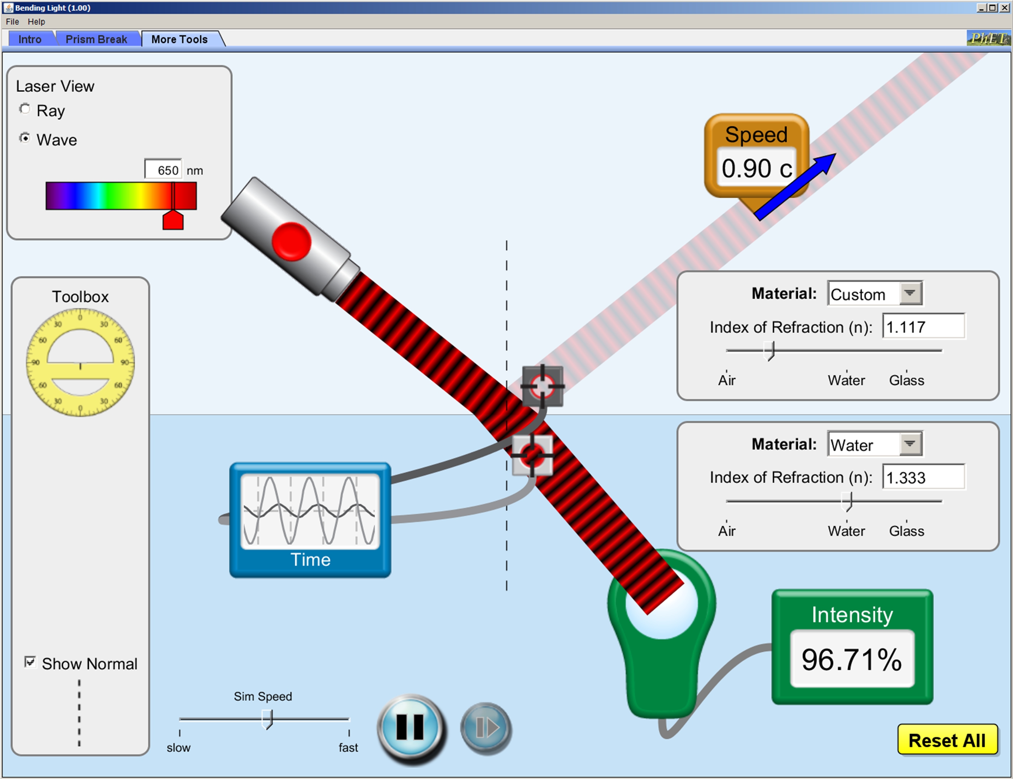Screen dimensions: 1013x779
Task: Switch to the Prism Break tab
Action: click(x=96, y=40)
